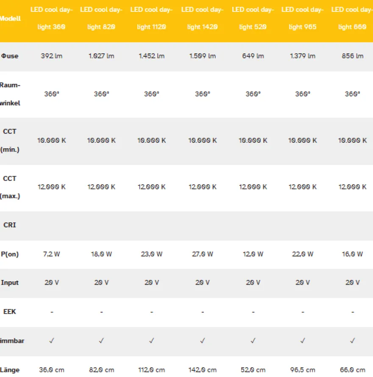Viewport: 373px width, 377px height.
Task: Click the 'LED cool daylight 820' column header
Action: pyautogui.click(x=101, y=18)
